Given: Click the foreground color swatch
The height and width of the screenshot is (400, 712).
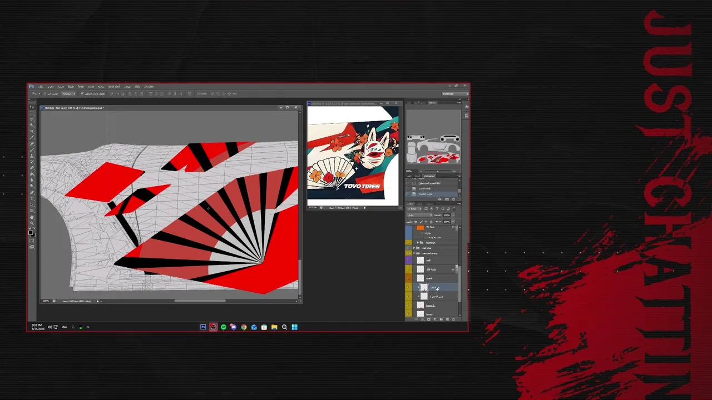Looking at the screenshot, I should click(31, 233).
